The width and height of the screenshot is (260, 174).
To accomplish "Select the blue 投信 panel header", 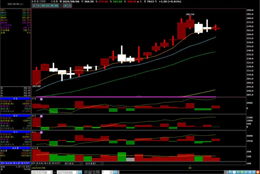I will [15, 115].
